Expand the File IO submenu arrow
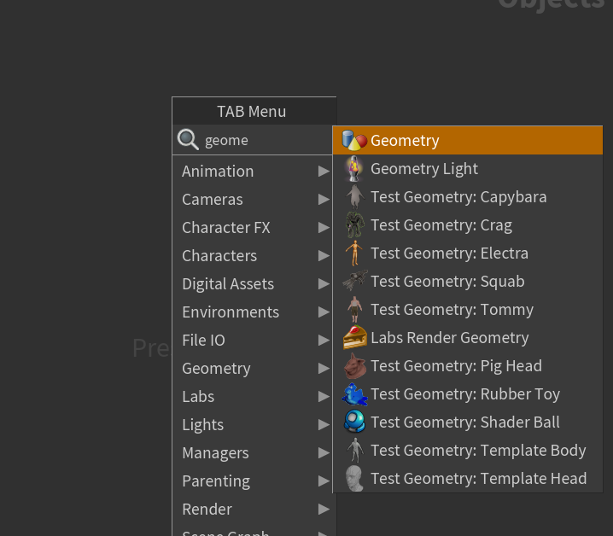 (324, 341)
